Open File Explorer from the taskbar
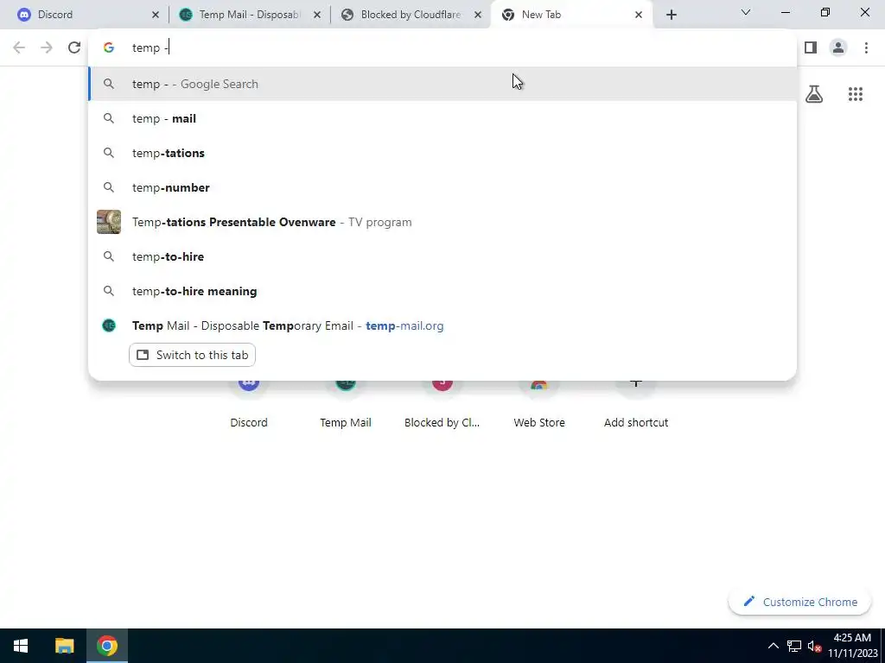 point(64,646)
